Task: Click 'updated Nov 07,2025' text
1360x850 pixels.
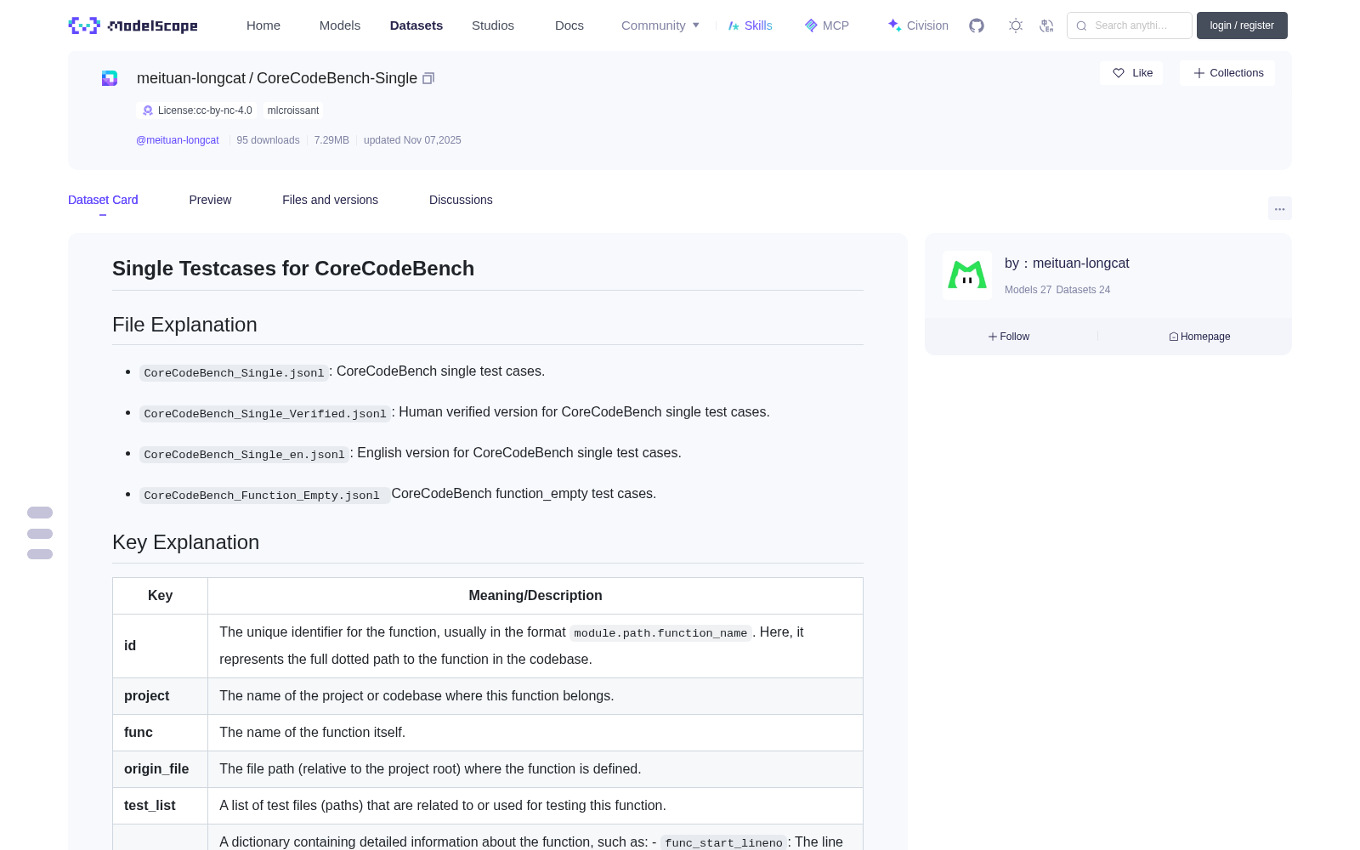Action: pyautogui.click(x=412, y=140)
